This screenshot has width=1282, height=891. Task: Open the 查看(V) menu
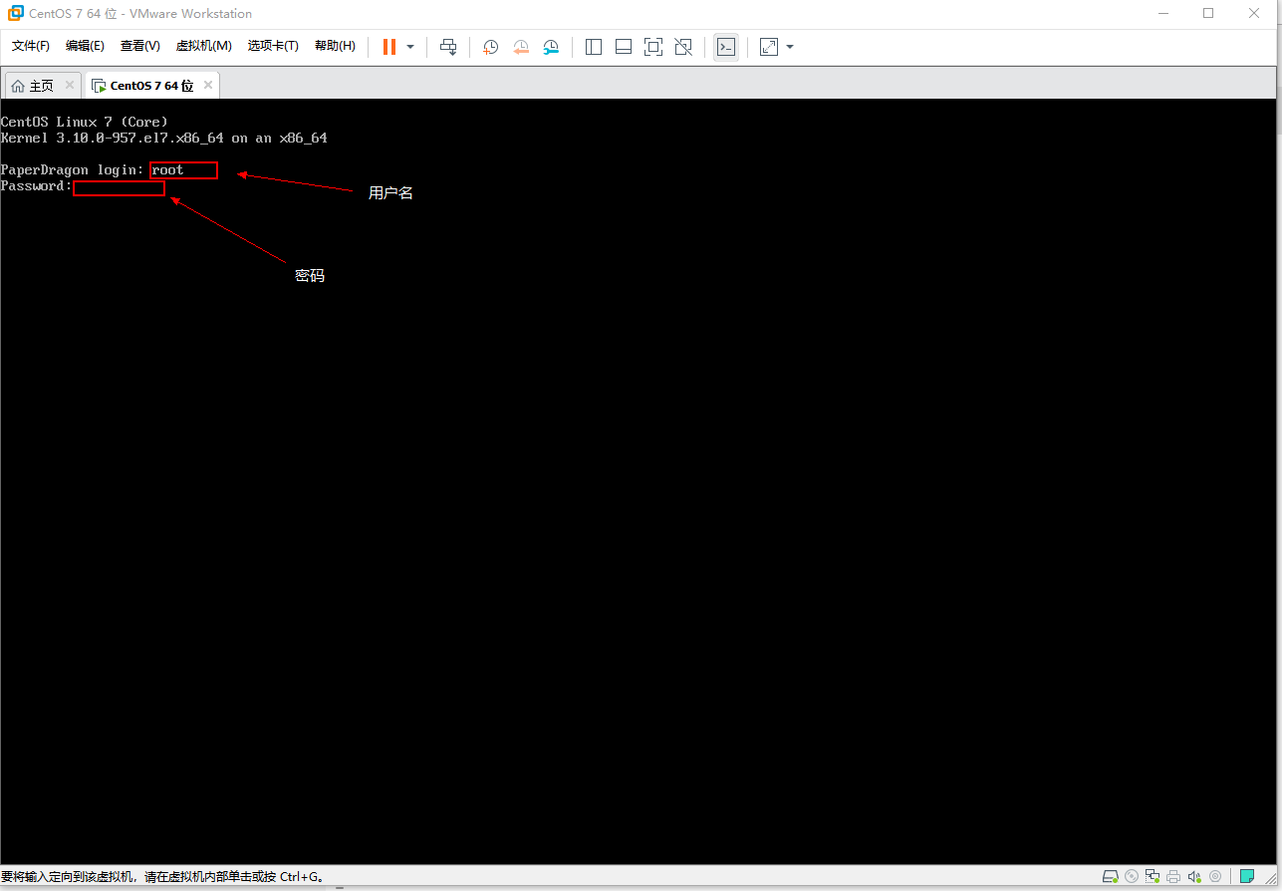click(x=140, y=46)
